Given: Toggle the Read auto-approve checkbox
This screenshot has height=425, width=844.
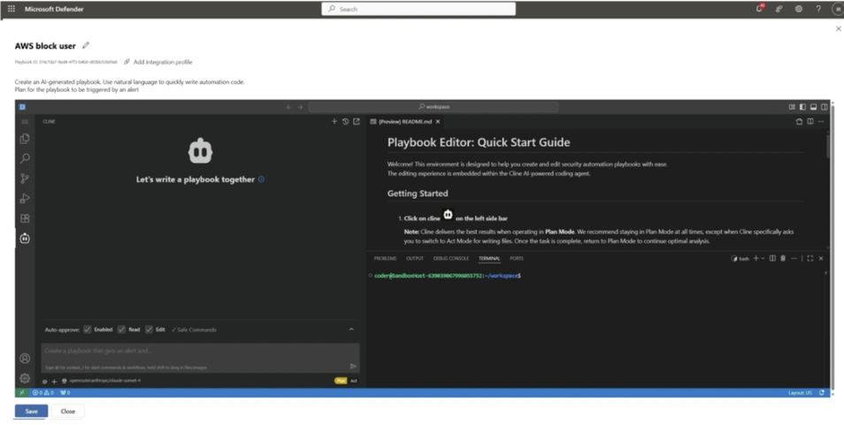Looking at the screenshot, I should click(x=122, y=330).
